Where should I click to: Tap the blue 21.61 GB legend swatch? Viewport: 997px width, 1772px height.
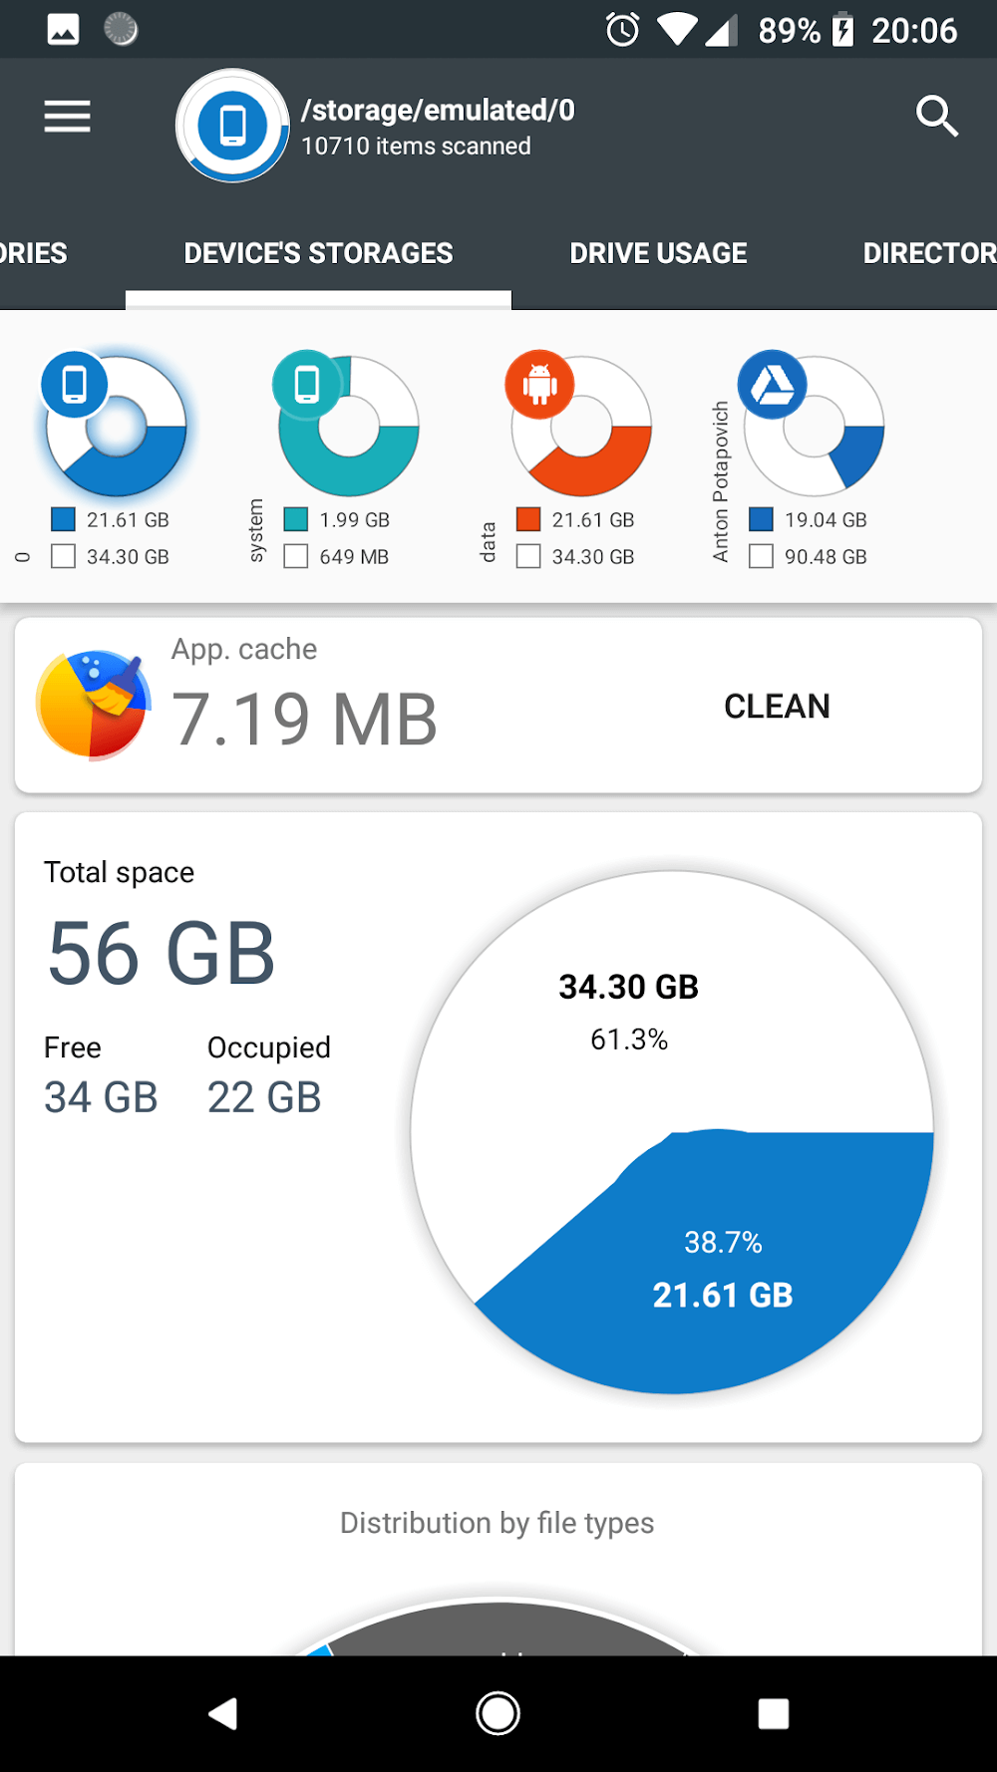[64, 519]
